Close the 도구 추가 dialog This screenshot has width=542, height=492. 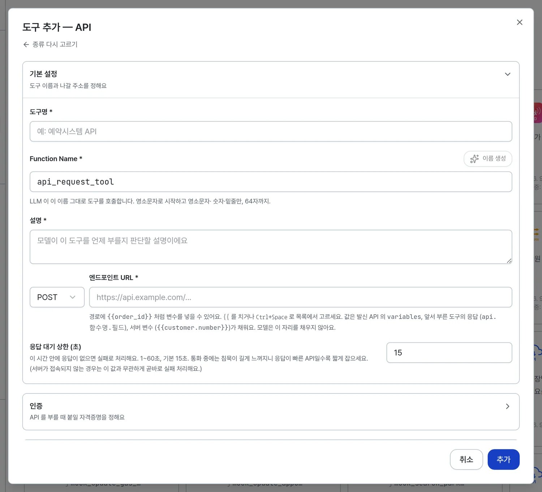[520, 22]
